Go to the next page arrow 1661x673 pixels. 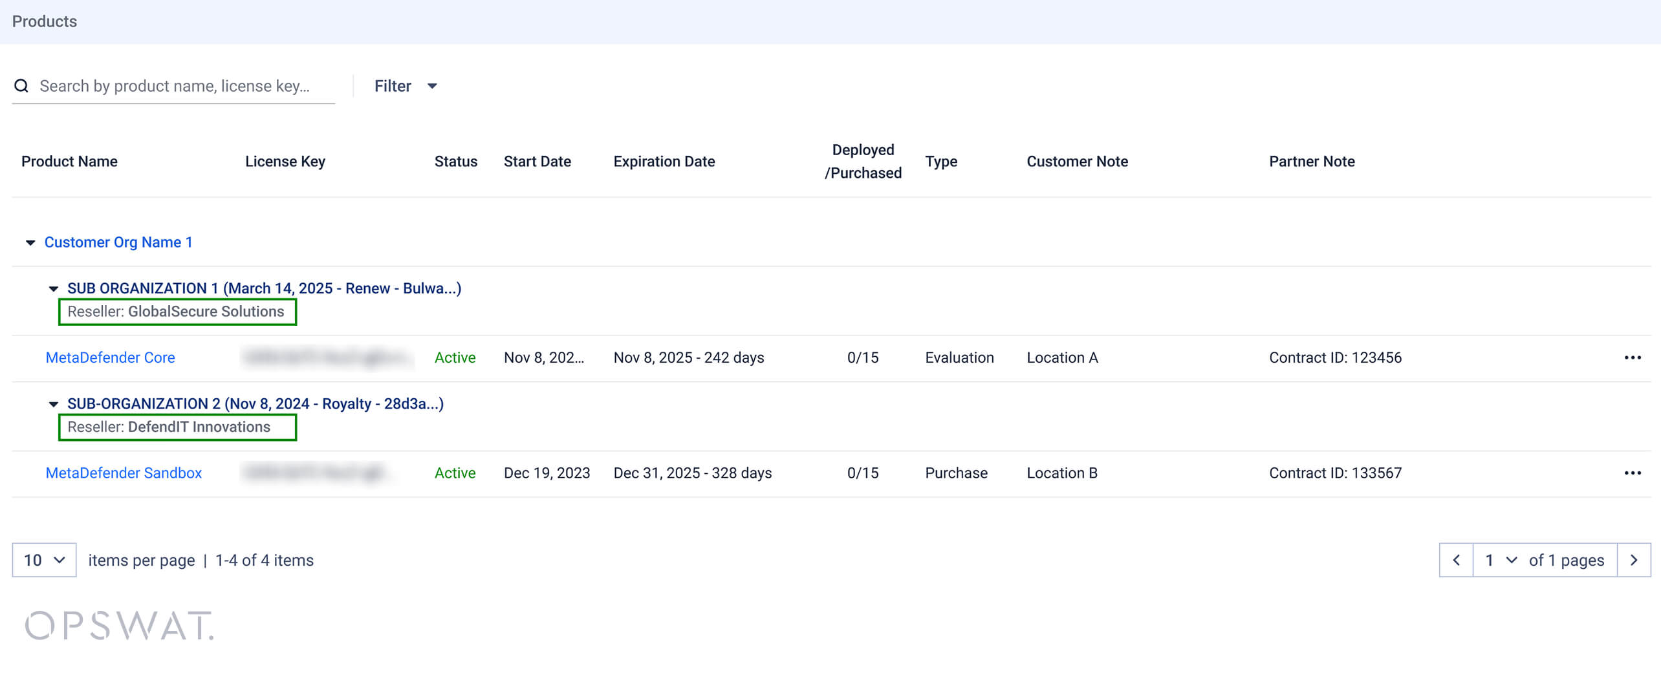point(1633,560)
